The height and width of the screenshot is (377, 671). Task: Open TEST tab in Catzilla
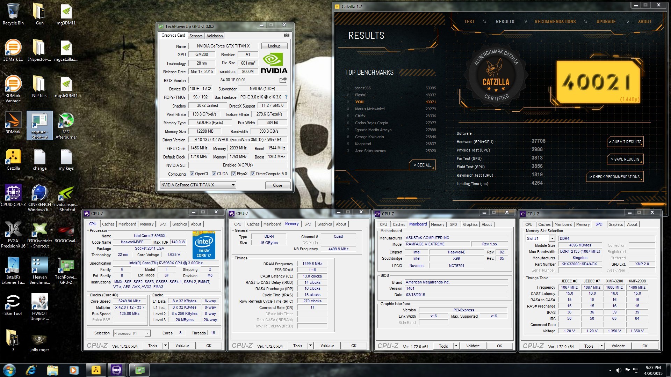pos(469,22)
